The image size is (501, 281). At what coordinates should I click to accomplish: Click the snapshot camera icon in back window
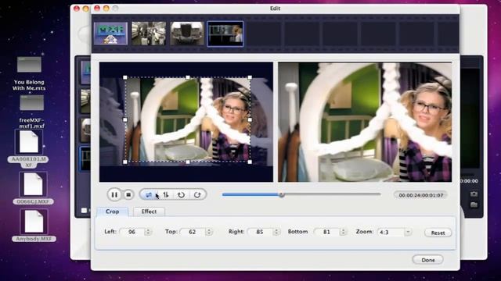[474, 194]
